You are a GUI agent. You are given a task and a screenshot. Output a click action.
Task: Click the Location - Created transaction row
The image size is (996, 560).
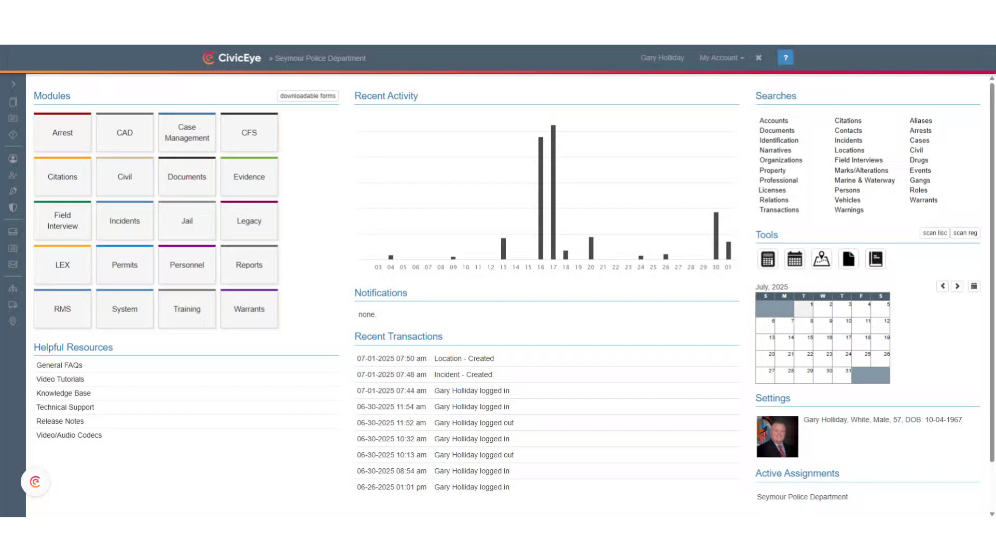pyautogui.click(x=547, y=358)
